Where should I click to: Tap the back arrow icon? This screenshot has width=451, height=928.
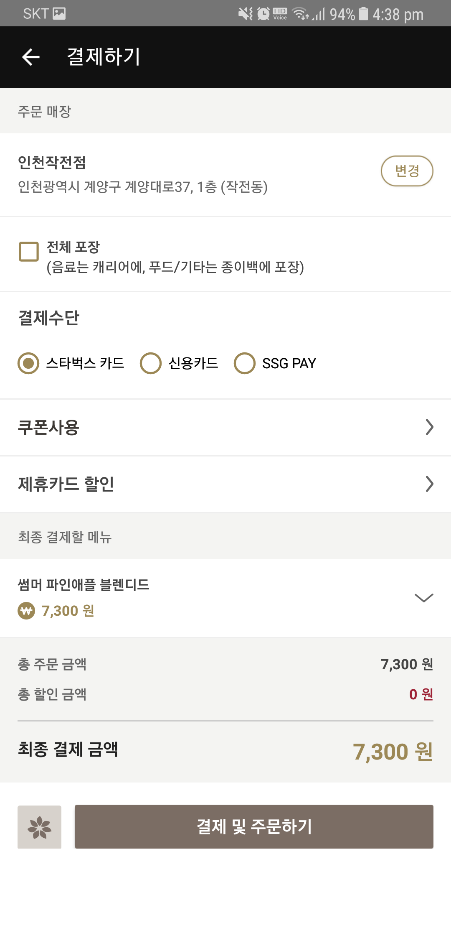(31, 57)
